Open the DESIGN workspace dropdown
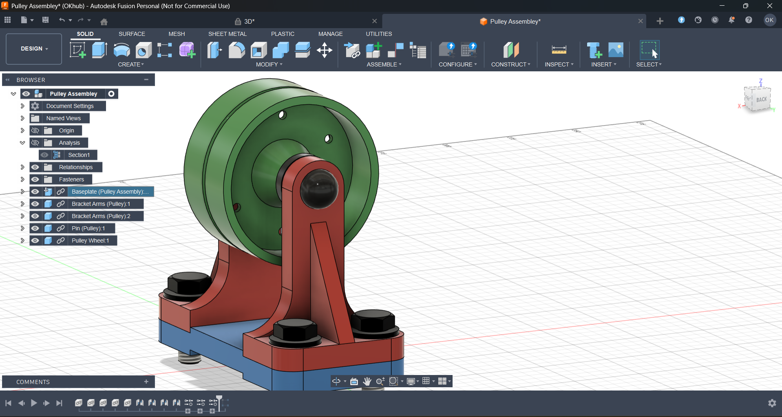This screenshot has width=782, height=417. point(34,49)
